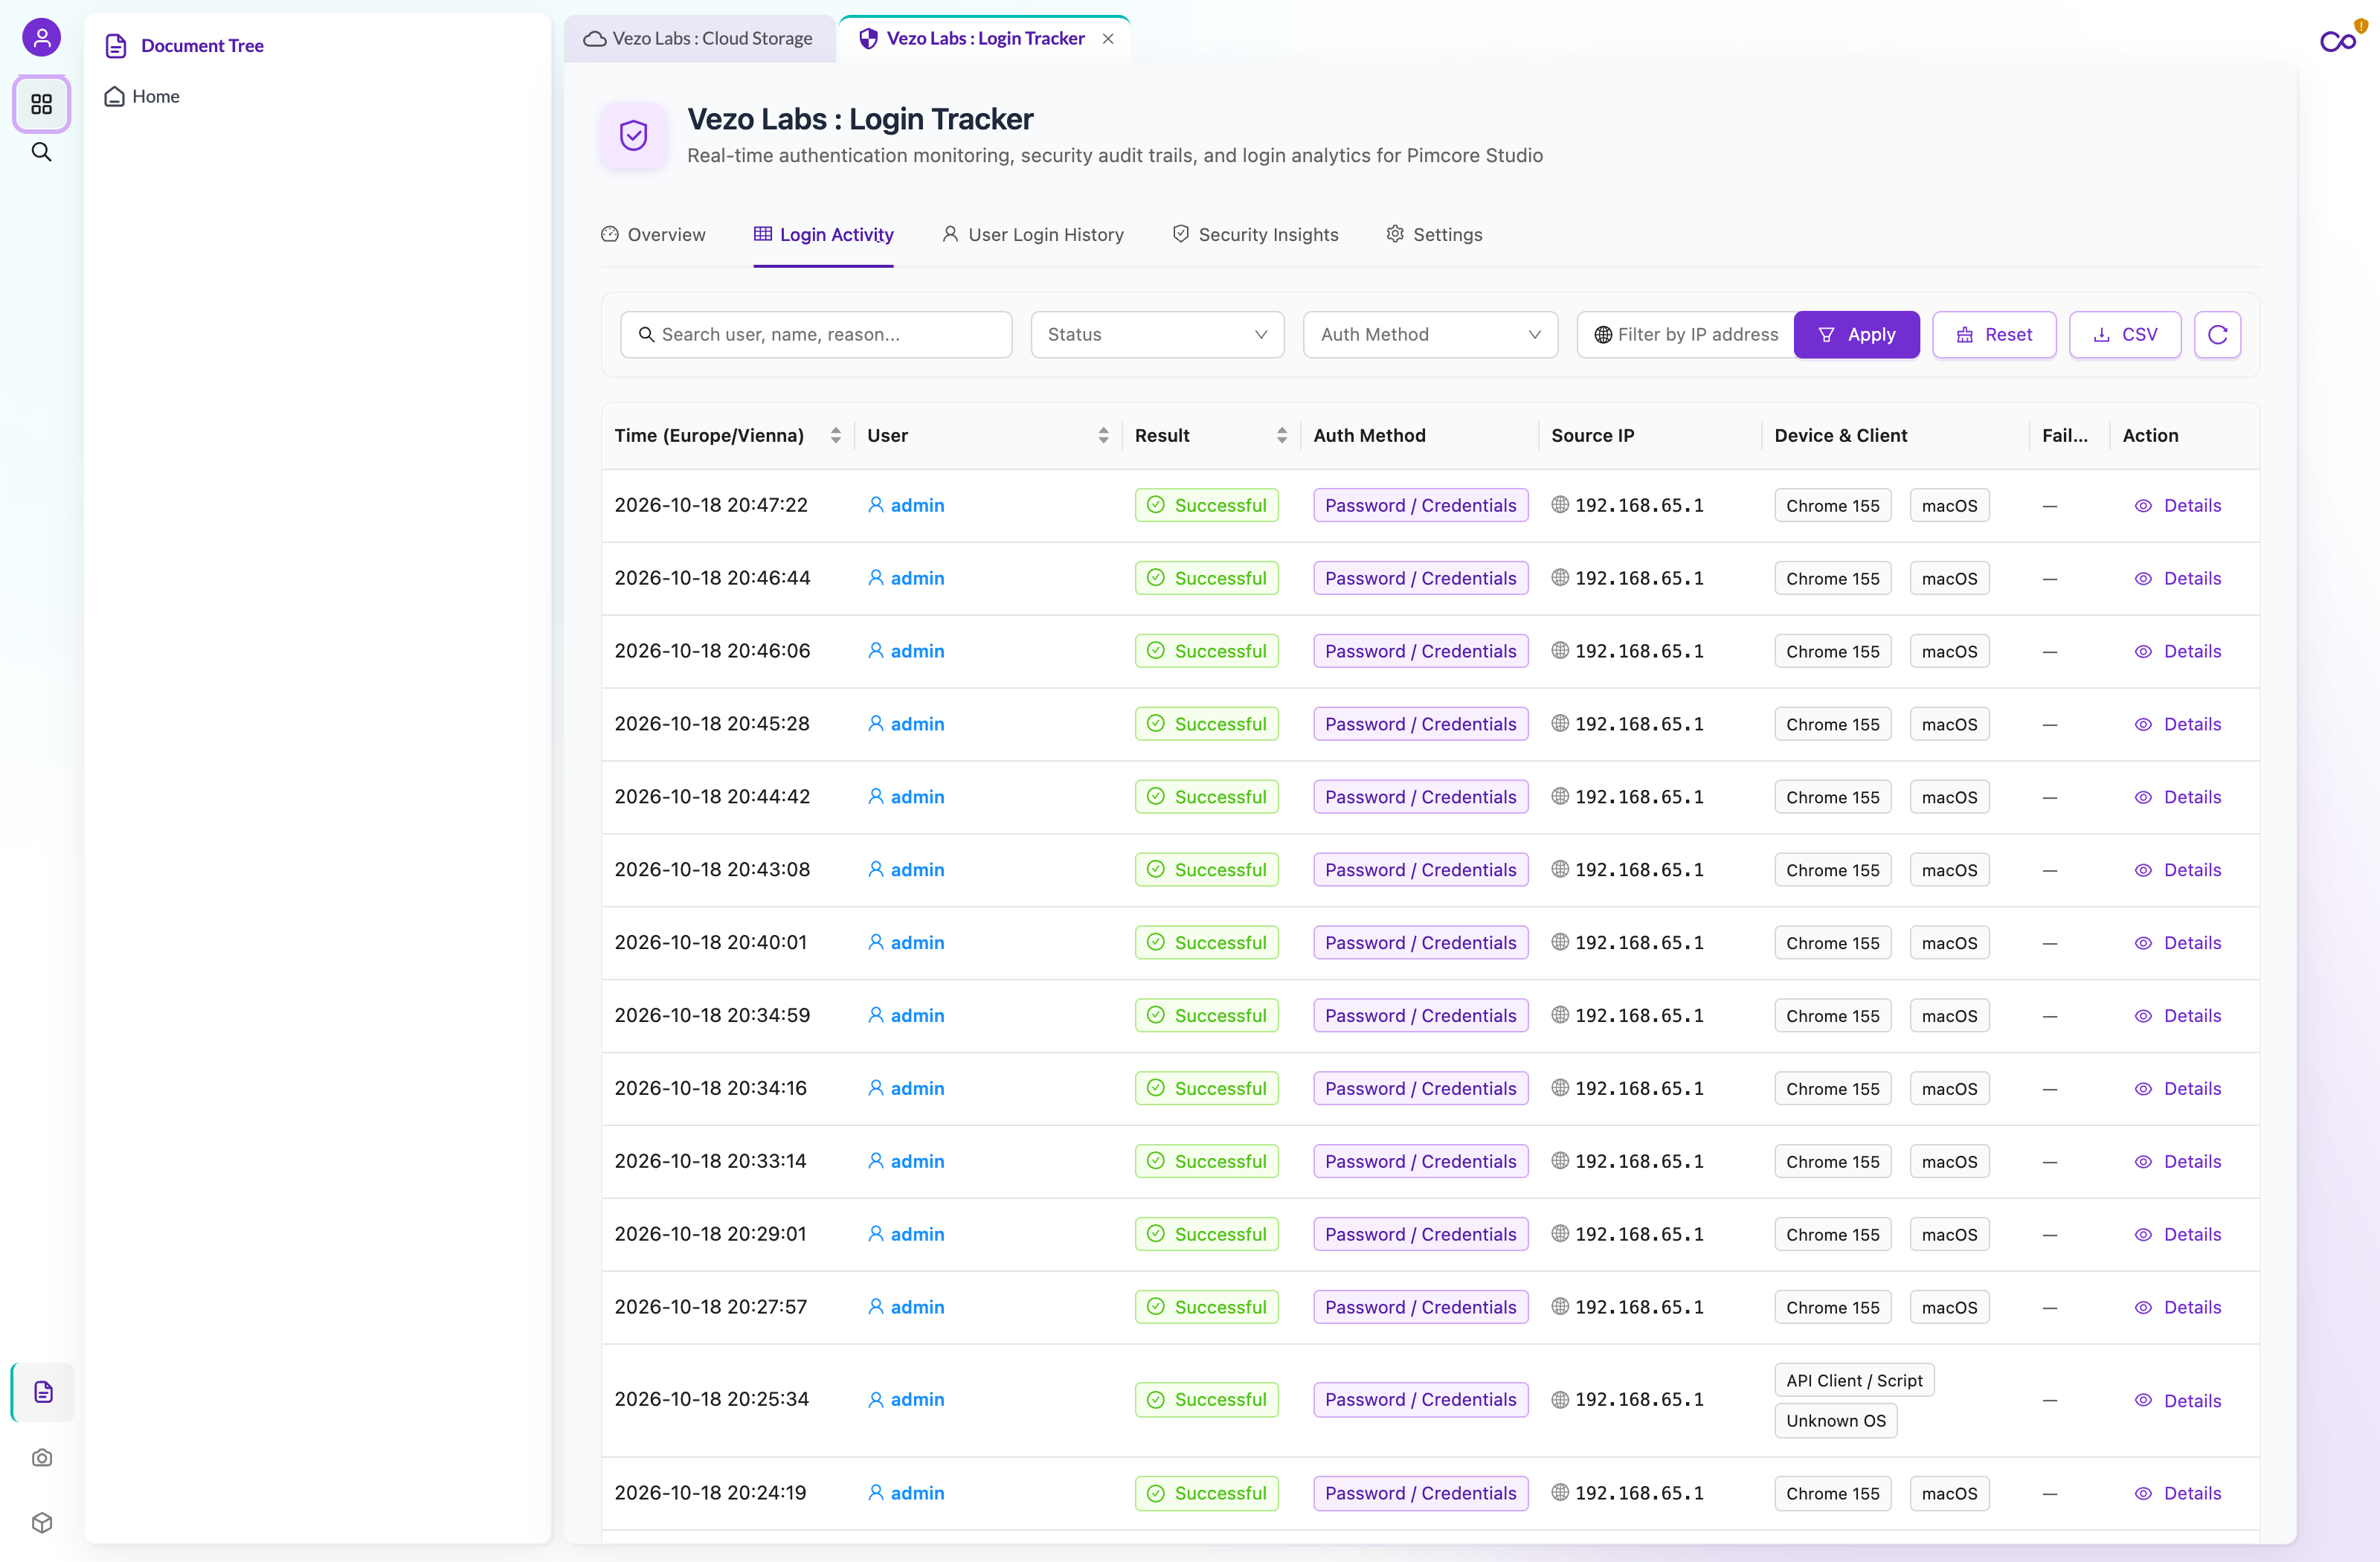2380x1562 pixels.
Task: Click the Successful badge at 20:29:01
Action: pos(1206,1234)
